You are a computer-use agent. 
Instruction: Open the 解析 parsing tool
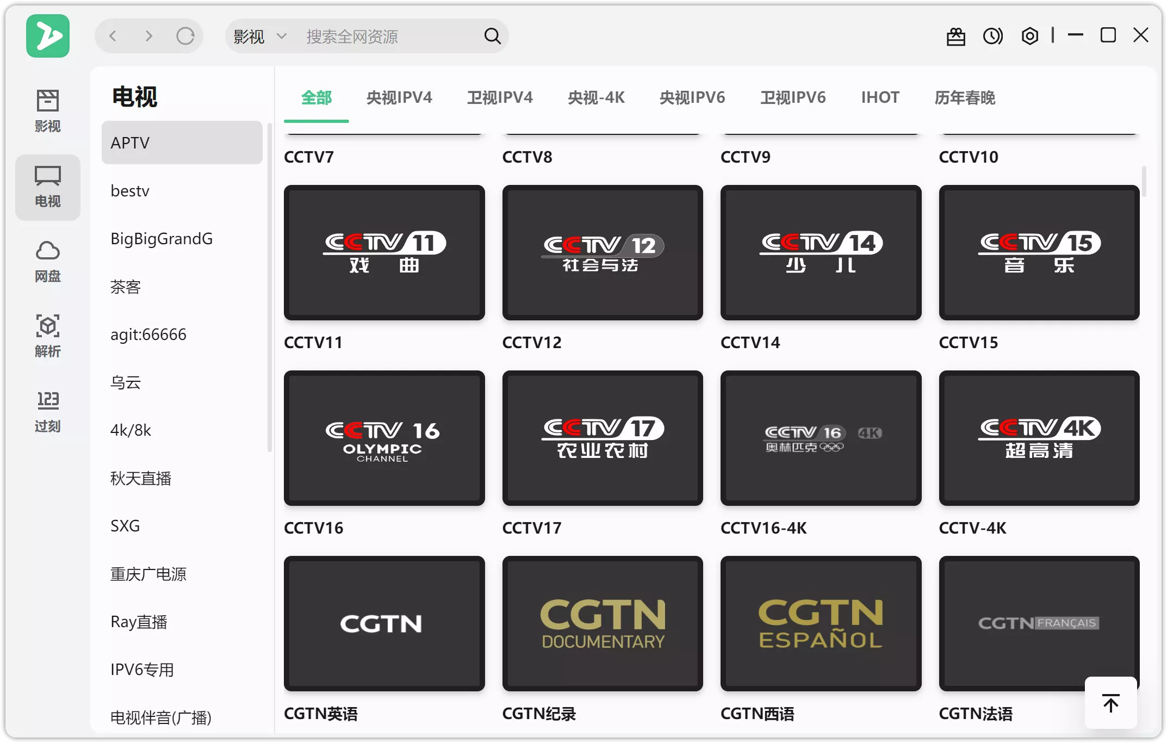click(x=48, y=336)
